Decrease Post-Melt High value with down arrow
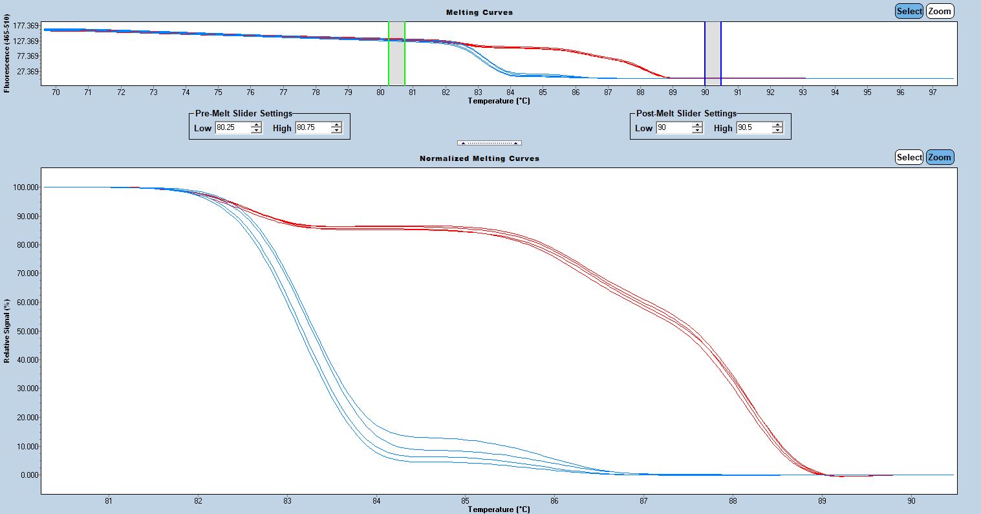Image resolution: width=981 pixels, height=514 pixels. pos(777,131)
